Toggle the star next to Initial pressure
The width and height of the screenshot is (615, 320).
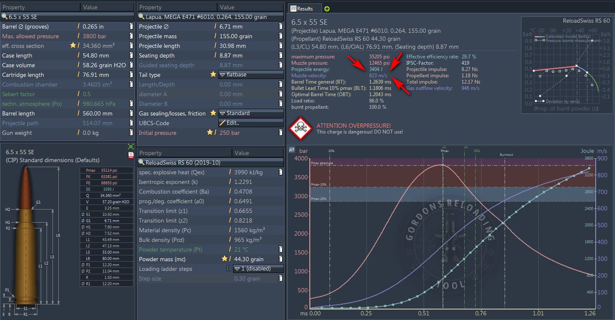209,133
